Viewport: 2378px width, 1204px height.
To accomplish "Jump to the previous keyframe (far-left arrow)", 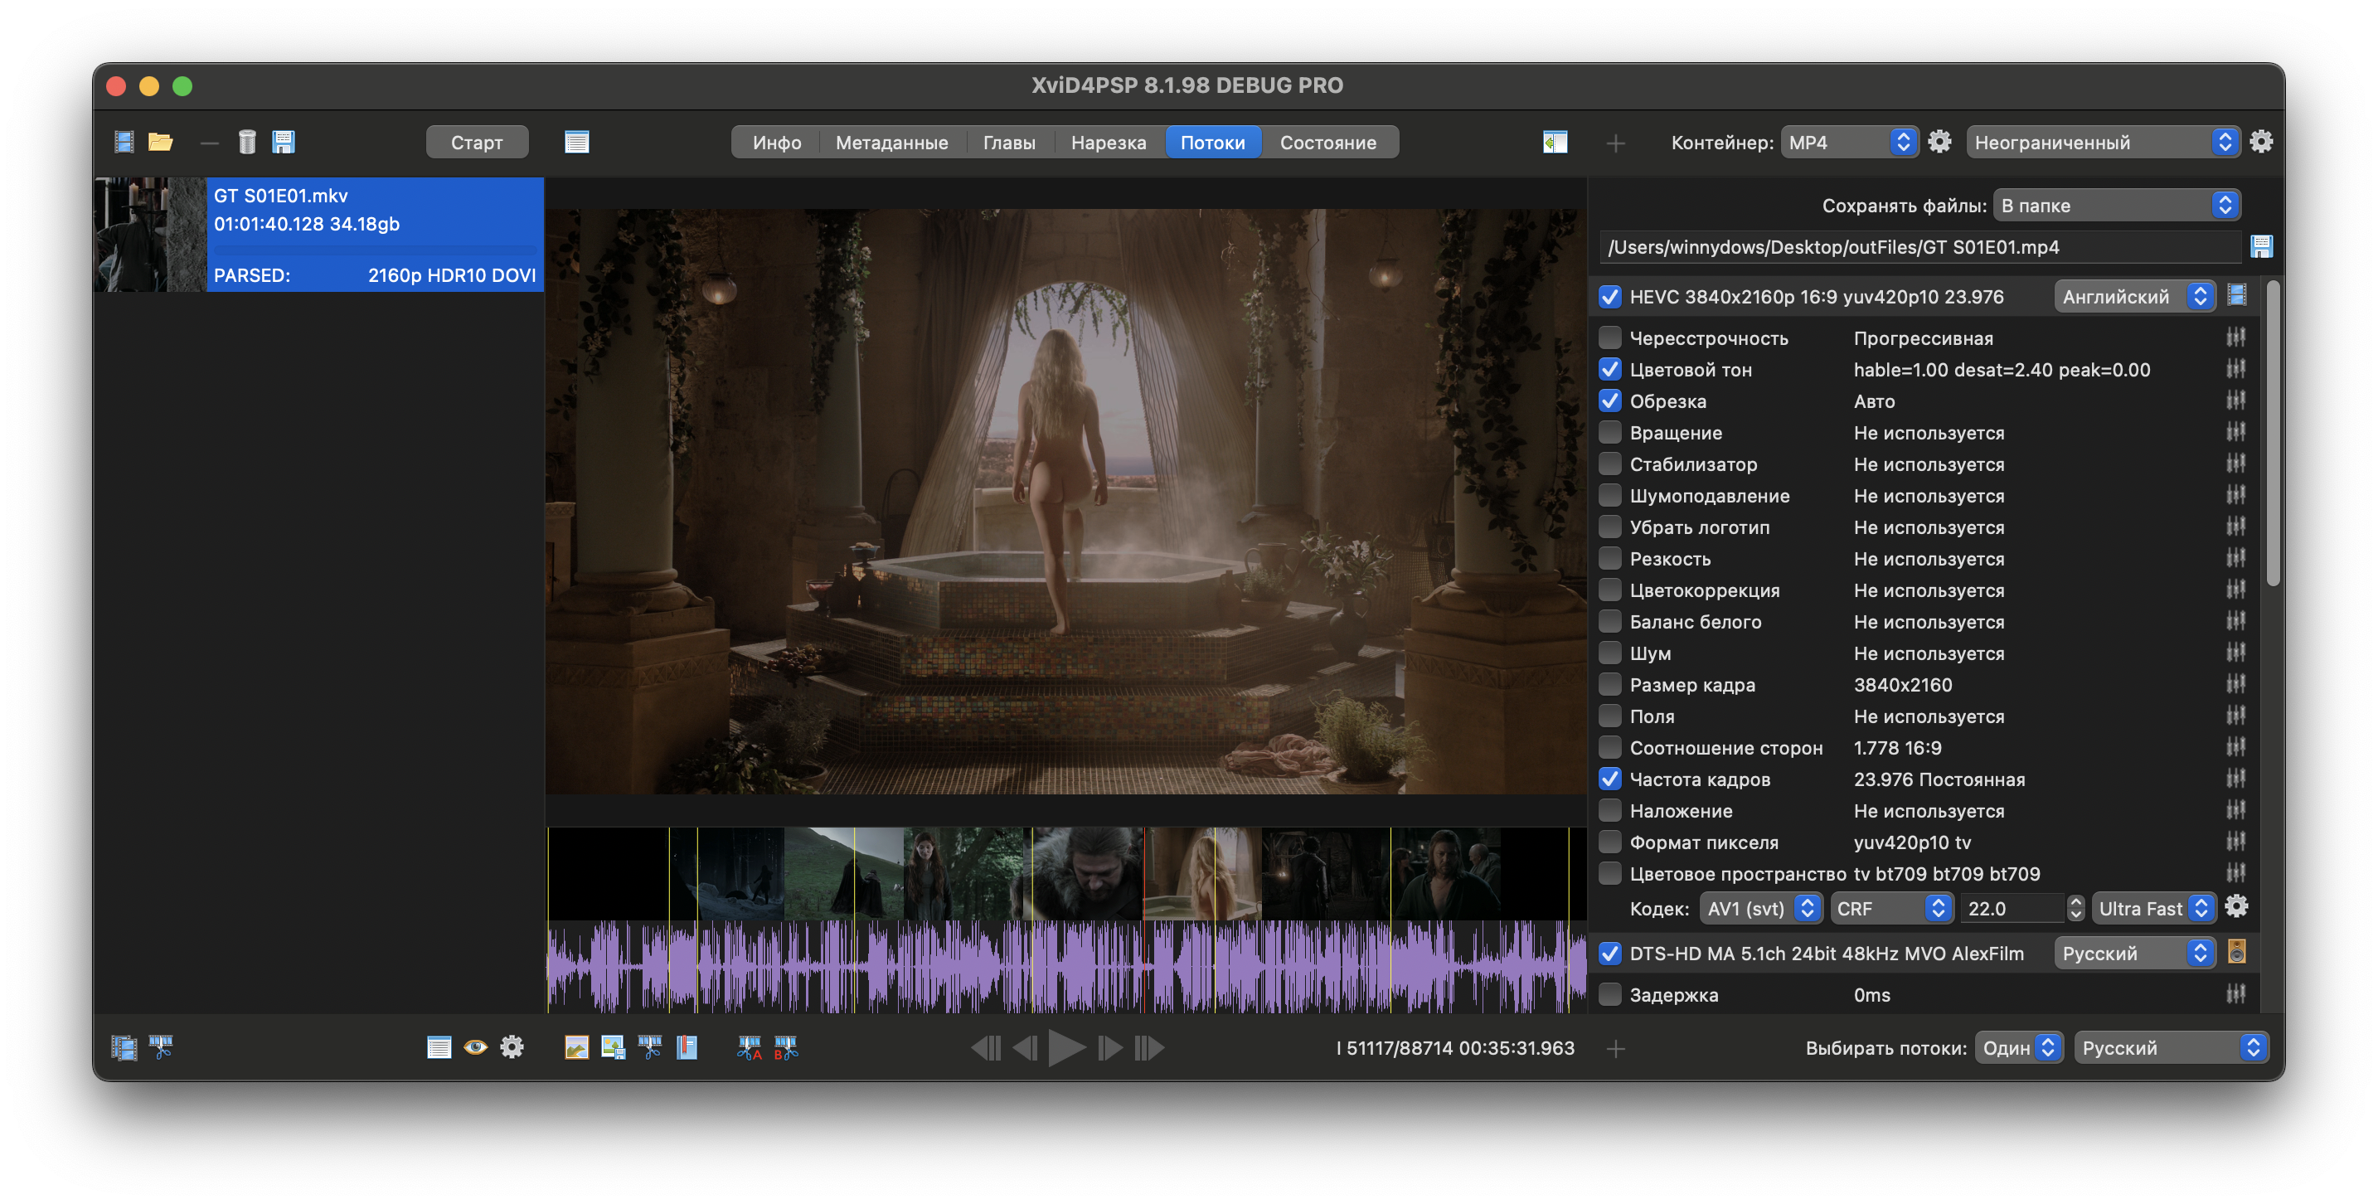I will [x=986, y=1047].
